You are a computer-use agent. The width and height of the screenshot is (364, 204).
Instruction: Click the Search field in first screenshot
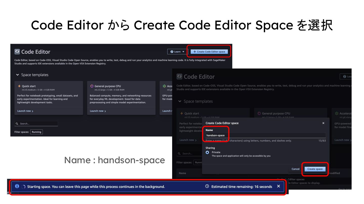[x=36, y=124]
